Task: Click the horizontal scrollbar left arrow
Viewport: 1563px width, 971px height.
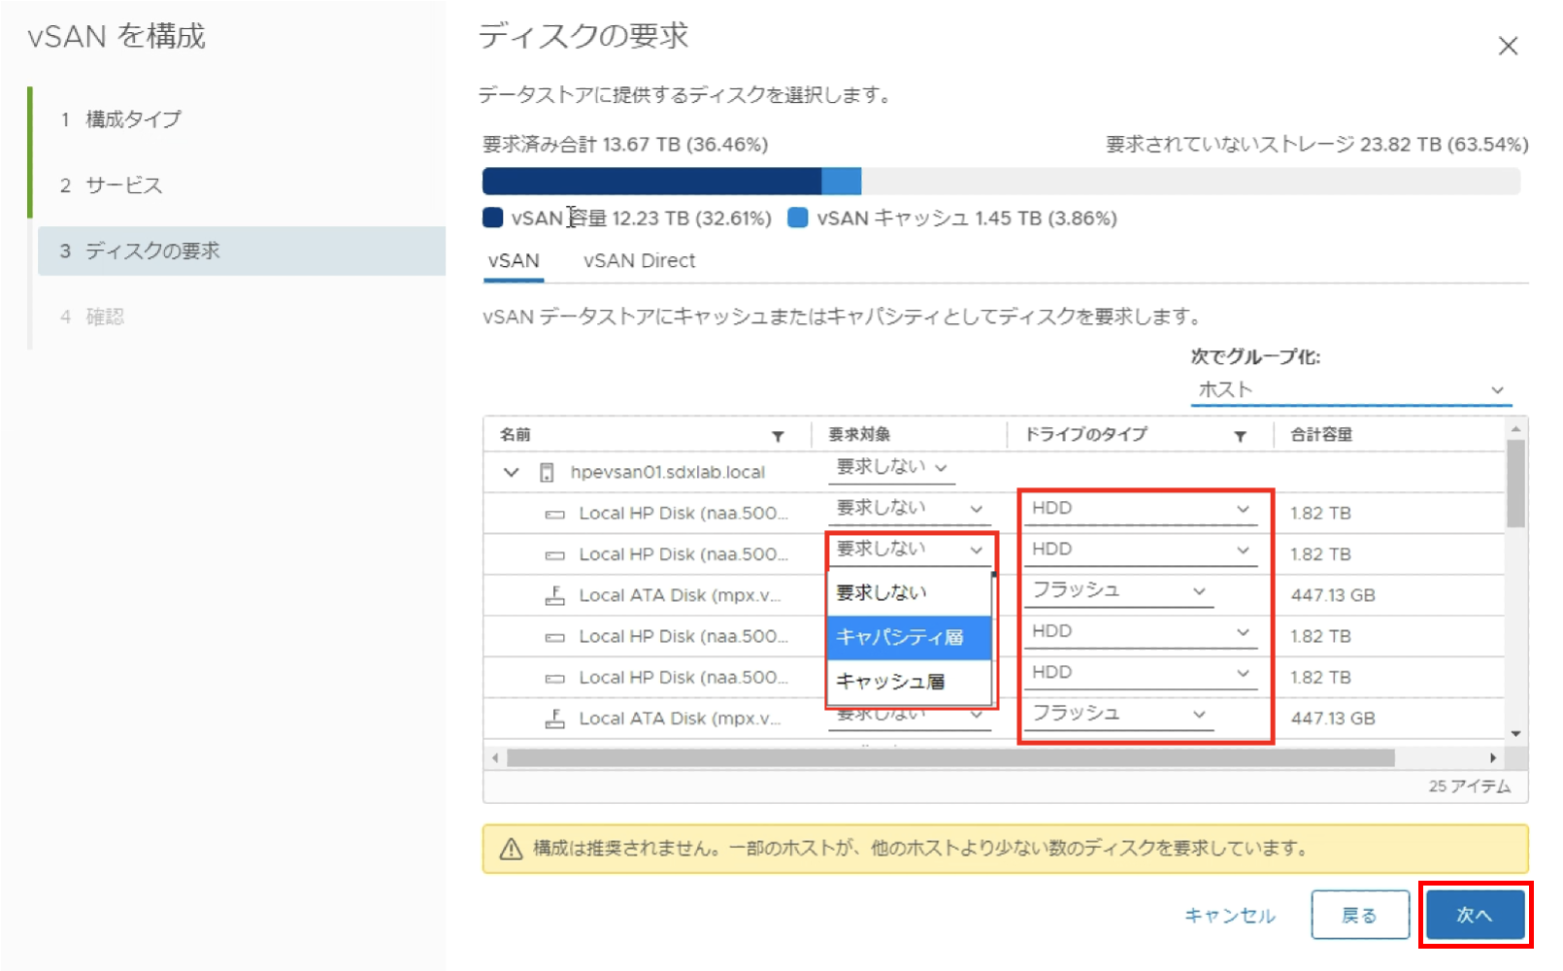Action: tap(495, 757)
